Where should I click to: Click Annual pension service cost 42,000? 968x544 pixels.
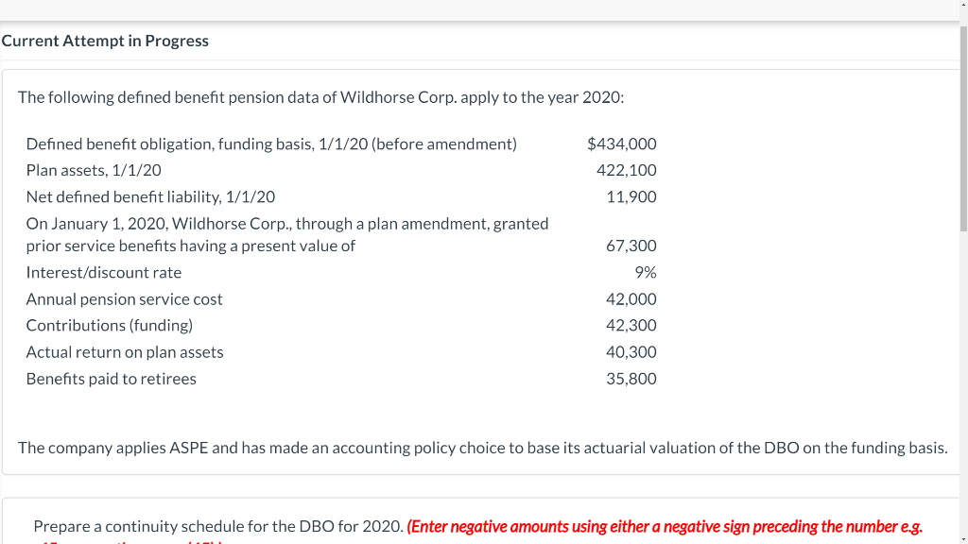coord(631,298)
